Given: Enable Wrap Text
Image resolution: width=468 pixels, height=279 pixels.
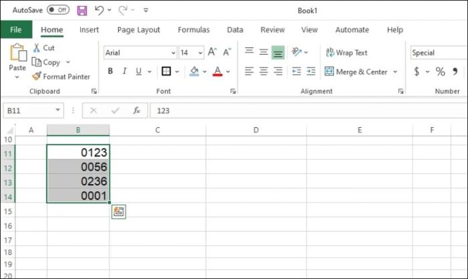Looking at the screenshot, I should pyautogui.click(x=346, y=53).
